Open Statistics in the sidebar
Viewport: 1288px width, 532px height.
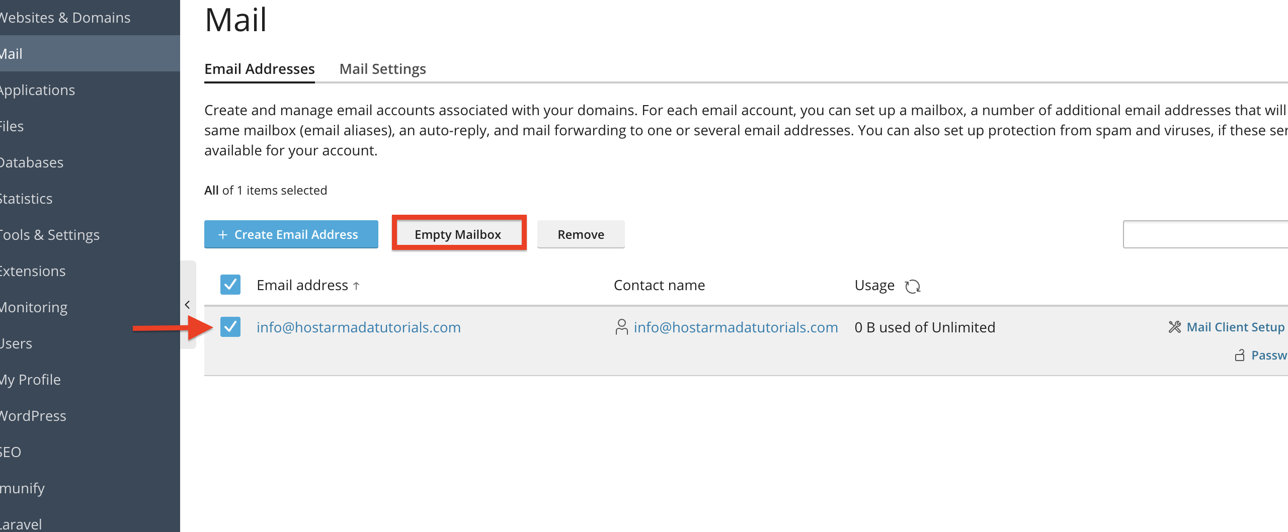[90, 199]
